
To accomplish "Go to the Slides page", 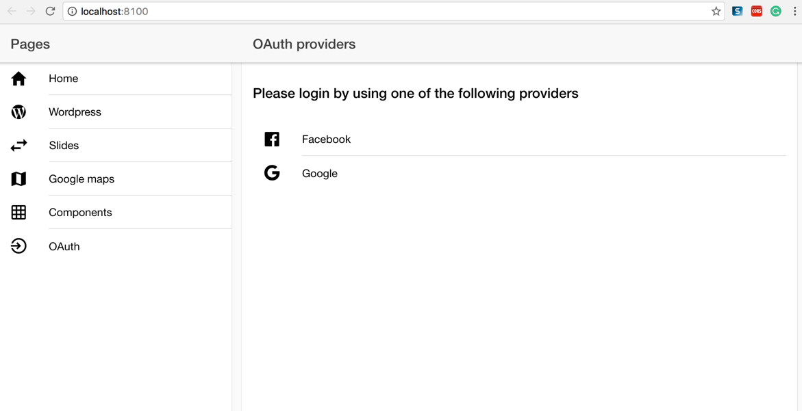I will click(x=116, y=146).
